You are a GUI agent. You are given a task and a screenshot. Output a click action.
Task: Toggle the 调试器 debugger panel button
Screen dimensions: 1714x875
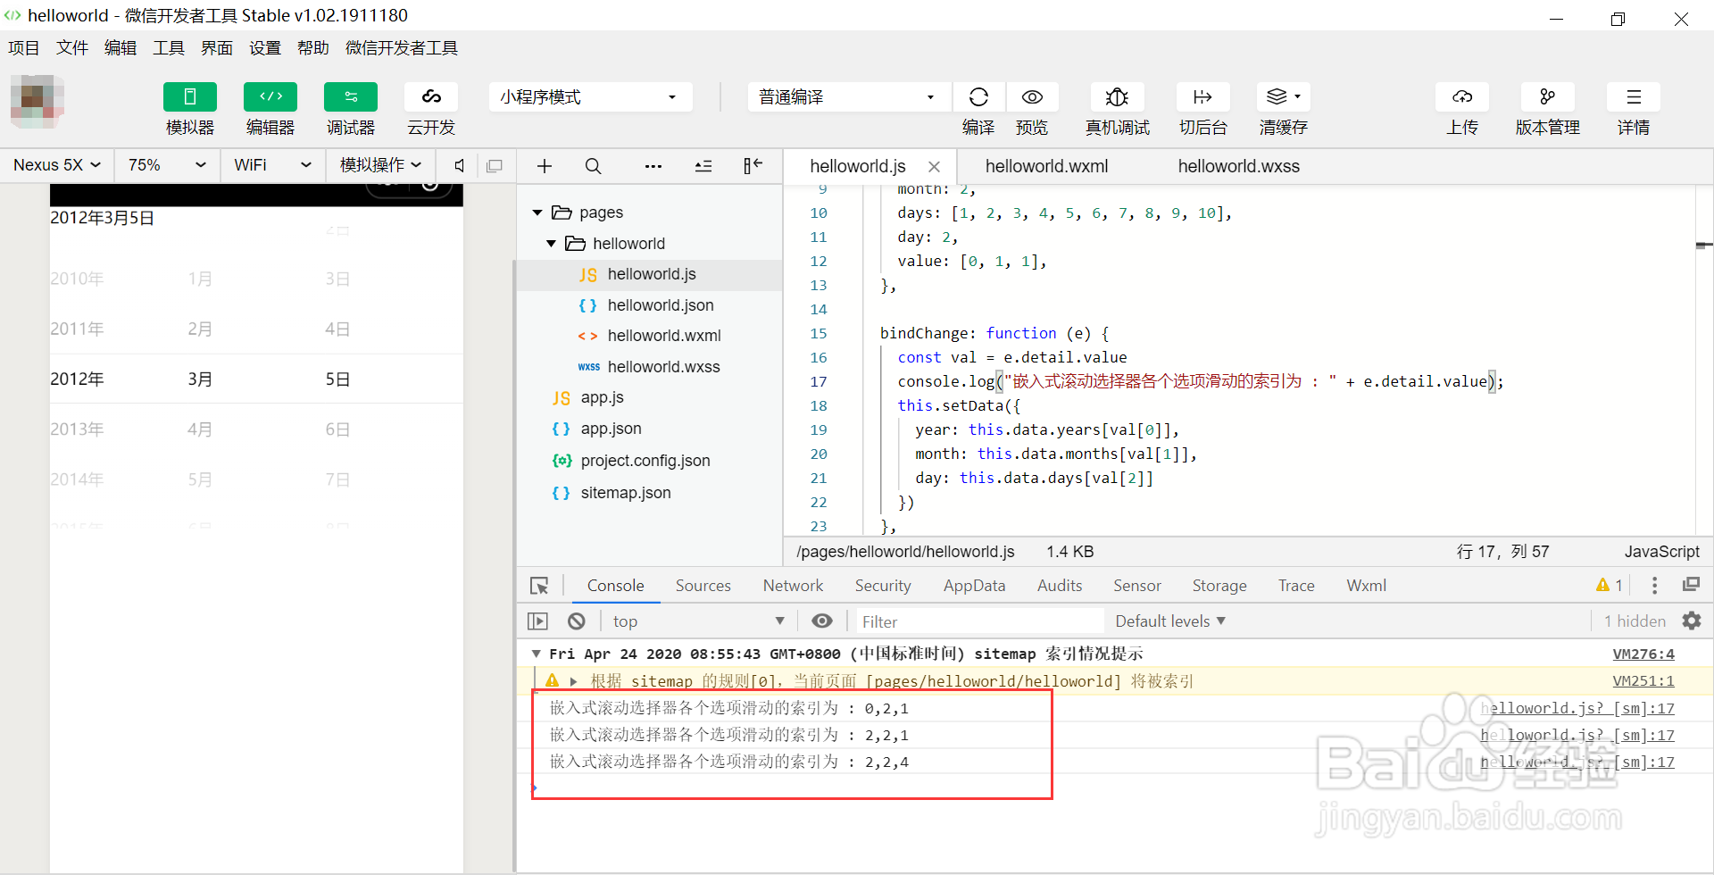pos(350,96)
